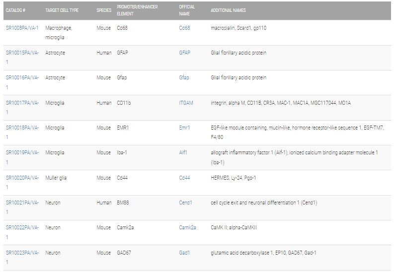Viewport: 398px width, 272px height.
Task: Open the ITGAM official name link
Action: 186,103
